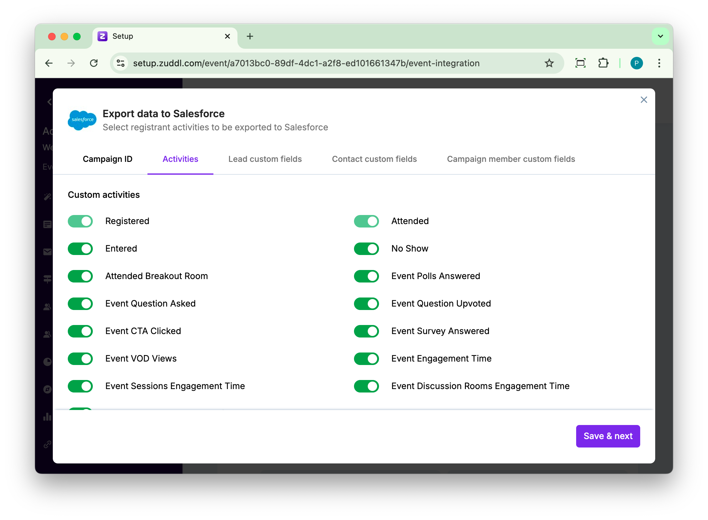Screen dimensions: 708x520
Task: Disable the No Show toggle
Action: pos(366,249)
